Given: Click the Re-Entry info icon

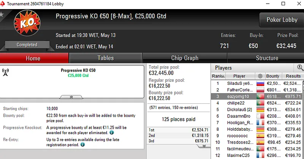Looking at the screenshot, I should (x=82, y=145).
